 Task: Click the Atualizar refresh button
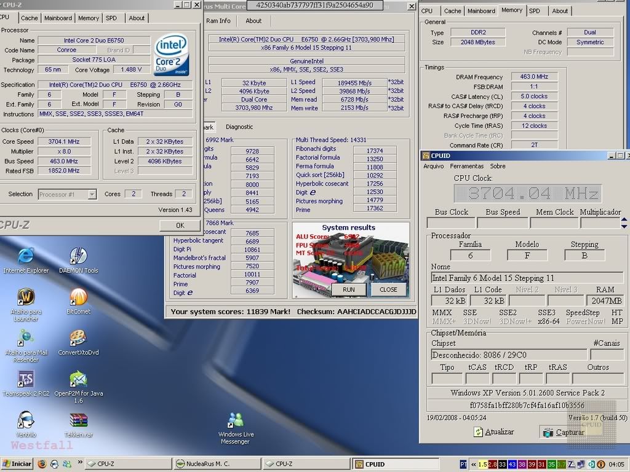tap(493, 432)
